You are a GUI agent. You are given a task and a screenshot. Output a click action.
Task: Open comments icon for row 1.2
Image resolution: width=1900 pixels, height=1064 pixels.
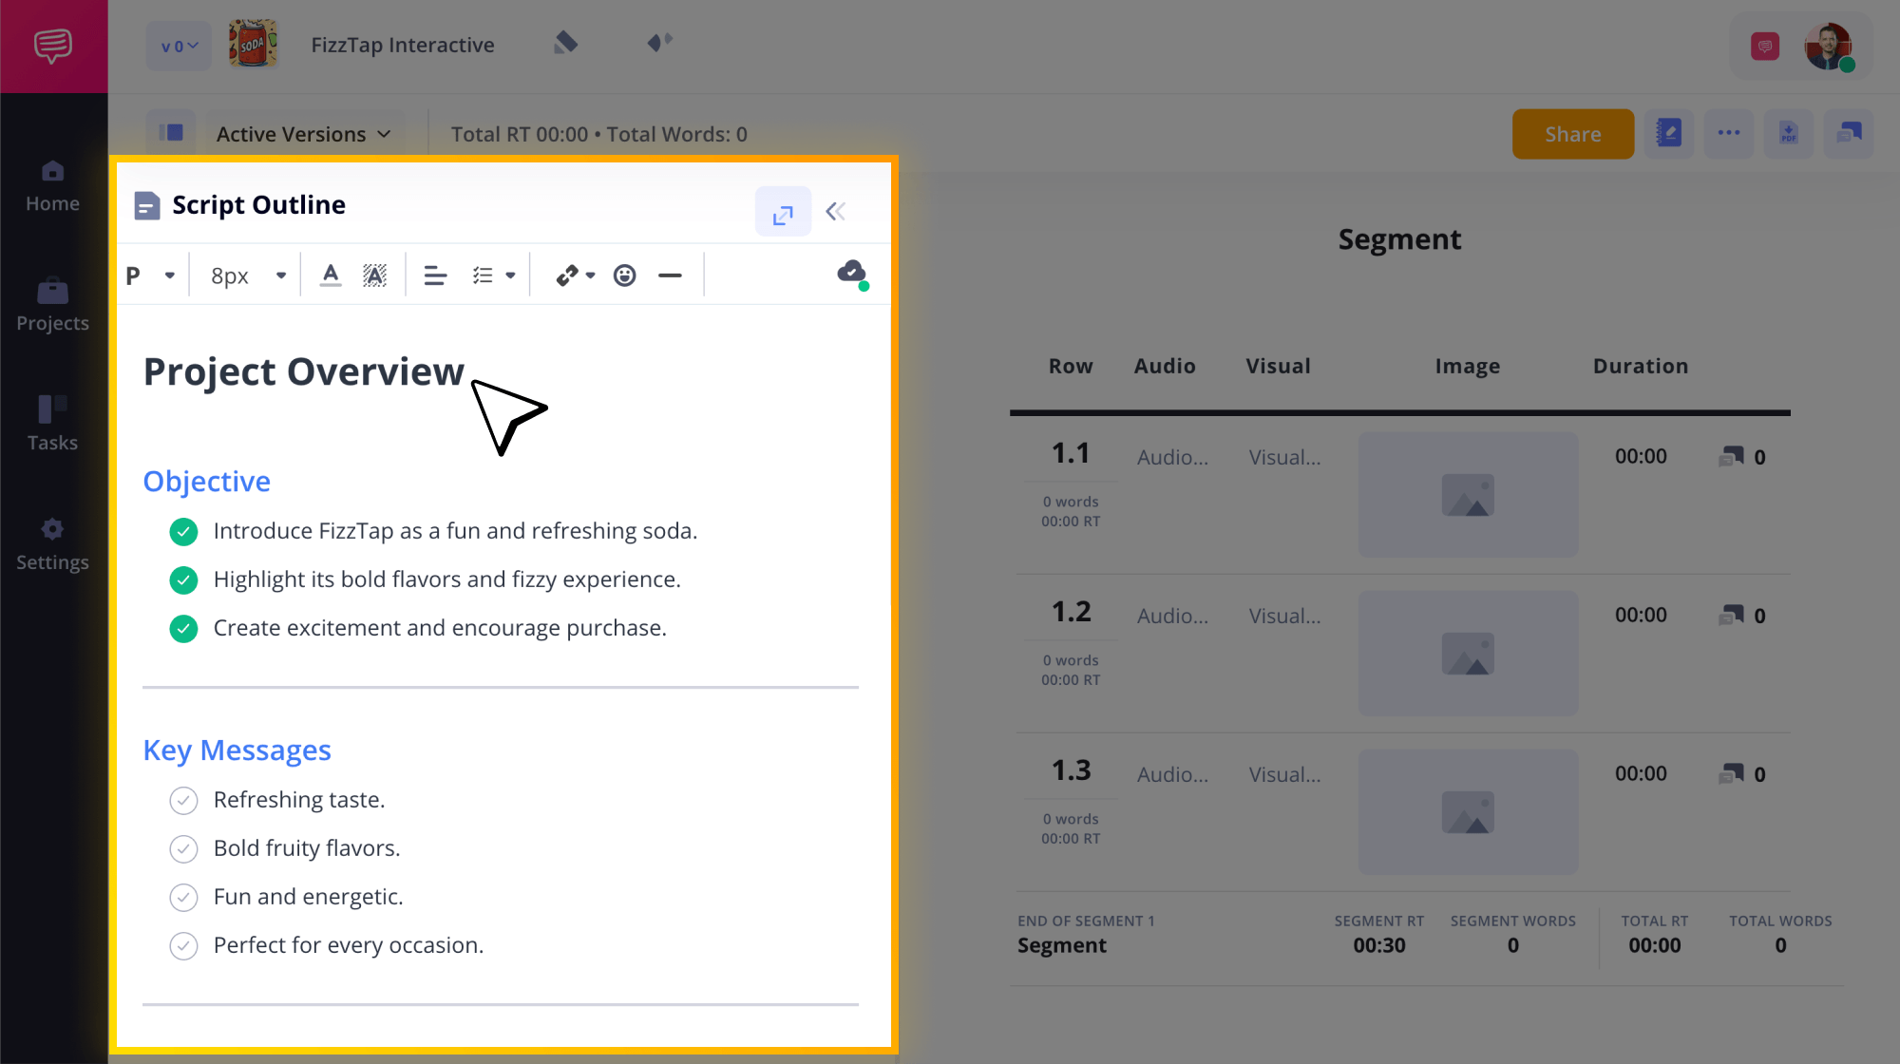tap(1732, 616)
